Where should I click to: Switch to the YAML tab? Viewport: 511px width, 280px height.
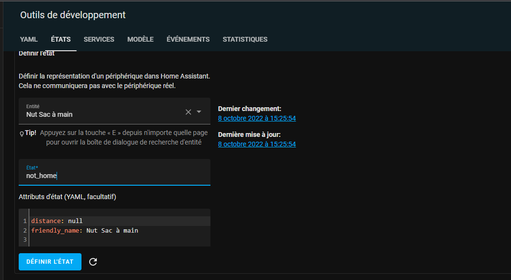[x=29, y=39]
